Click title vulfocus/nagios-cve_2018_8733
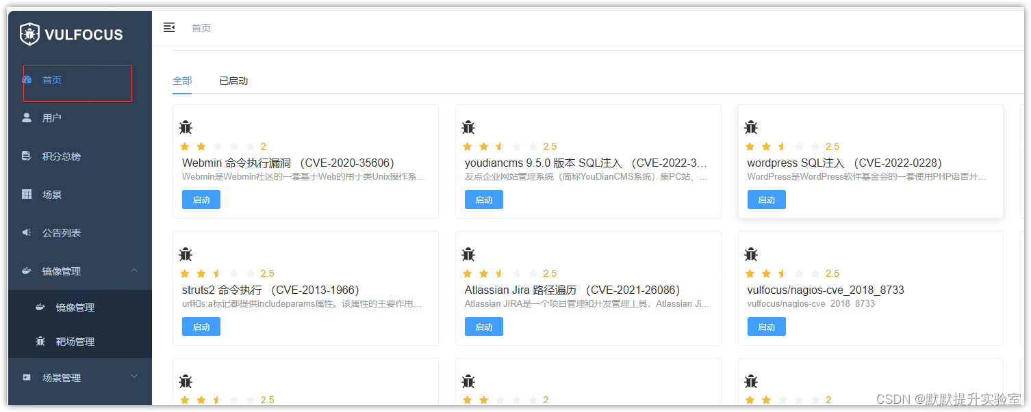This screenshot has height=412, width=1031. (x=826, y=290)
